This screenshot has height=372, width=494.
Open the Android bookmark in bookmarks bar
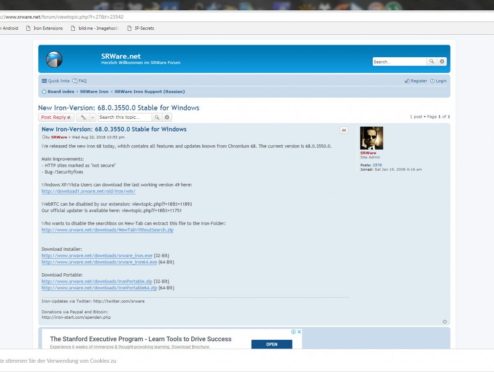(x=9, y=28)
